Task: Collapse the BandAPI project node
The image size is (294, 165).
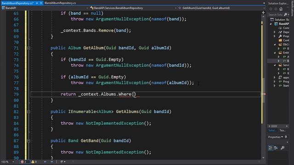Action: (x=271, y=24)
